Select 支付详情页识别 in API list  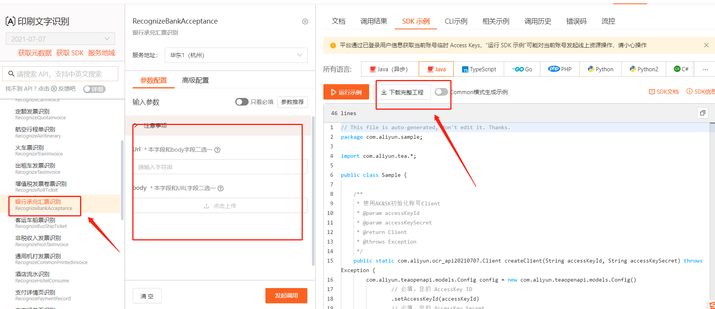43,295
